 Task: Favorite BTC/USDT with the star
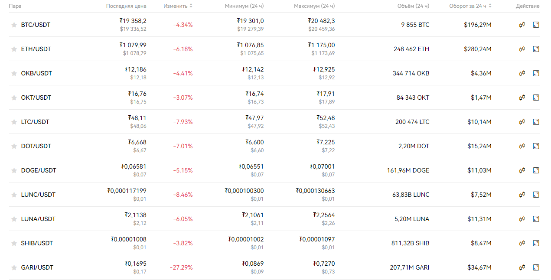14,25
